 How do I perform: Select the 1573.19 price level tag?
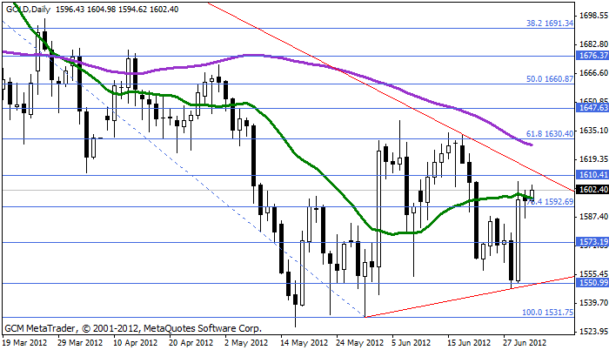tap(592, 241)
